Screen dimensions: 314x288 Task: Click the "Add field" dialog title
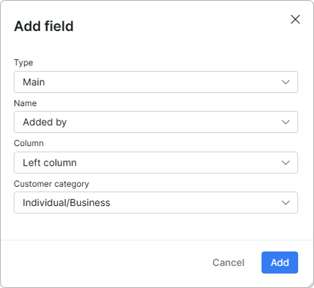coord(44,26)
